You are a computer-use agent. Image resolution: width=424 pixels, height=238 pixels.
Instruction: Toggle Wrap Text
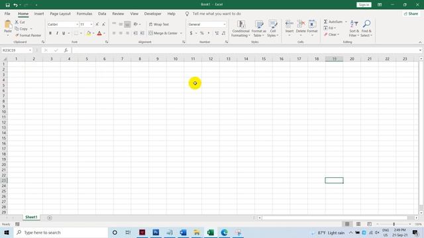[x=159, y=24]
